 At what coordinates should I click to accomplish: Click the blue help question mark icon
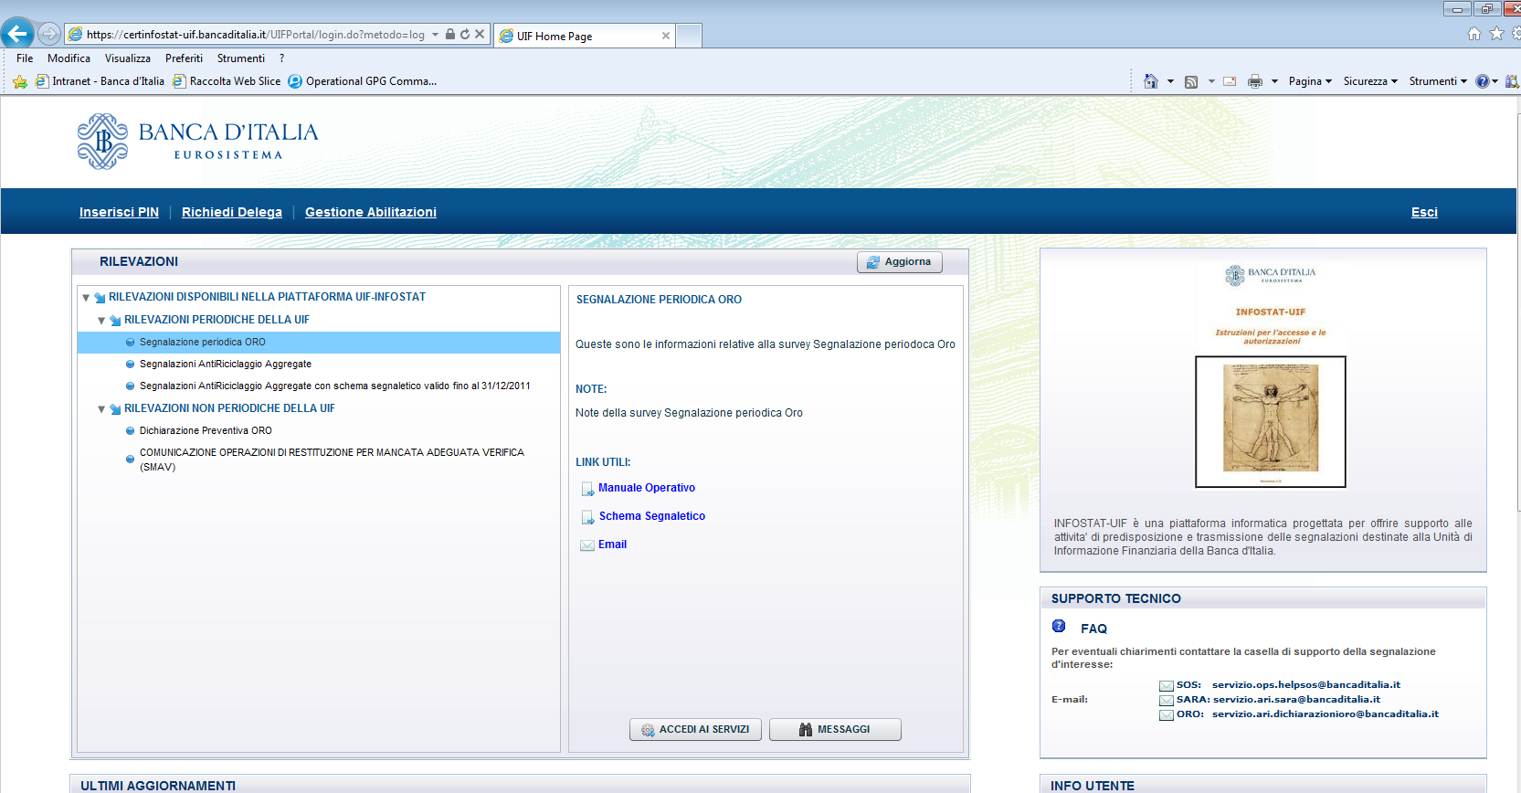[1483, 81]
